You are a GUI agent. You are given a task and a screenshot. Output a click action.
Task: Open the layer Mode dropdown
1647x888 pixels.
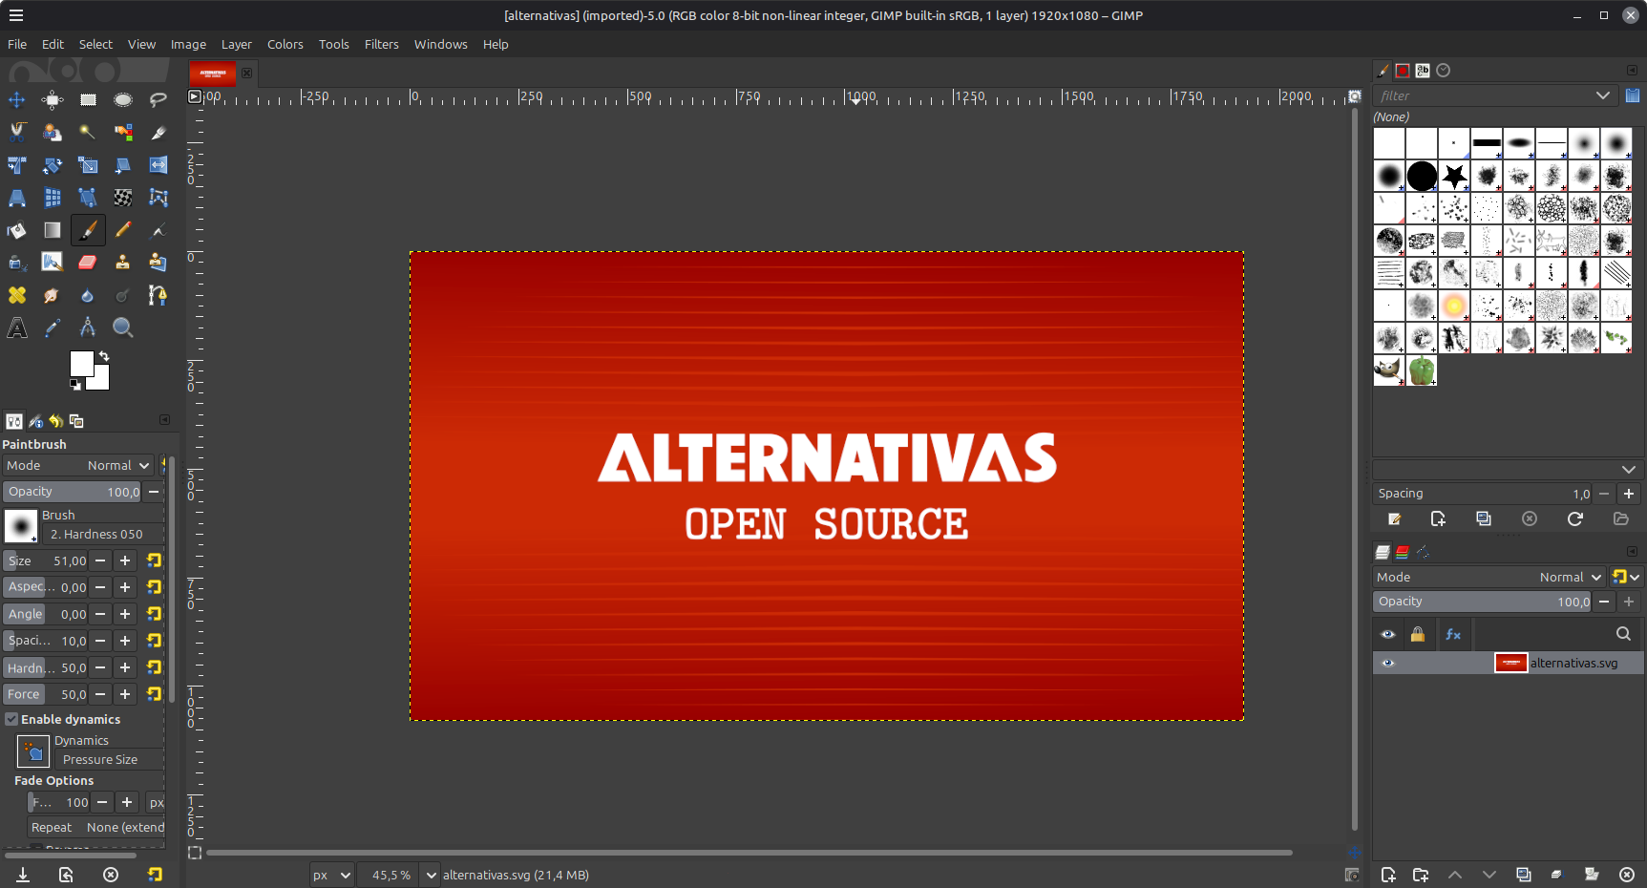click(1570, 577)
